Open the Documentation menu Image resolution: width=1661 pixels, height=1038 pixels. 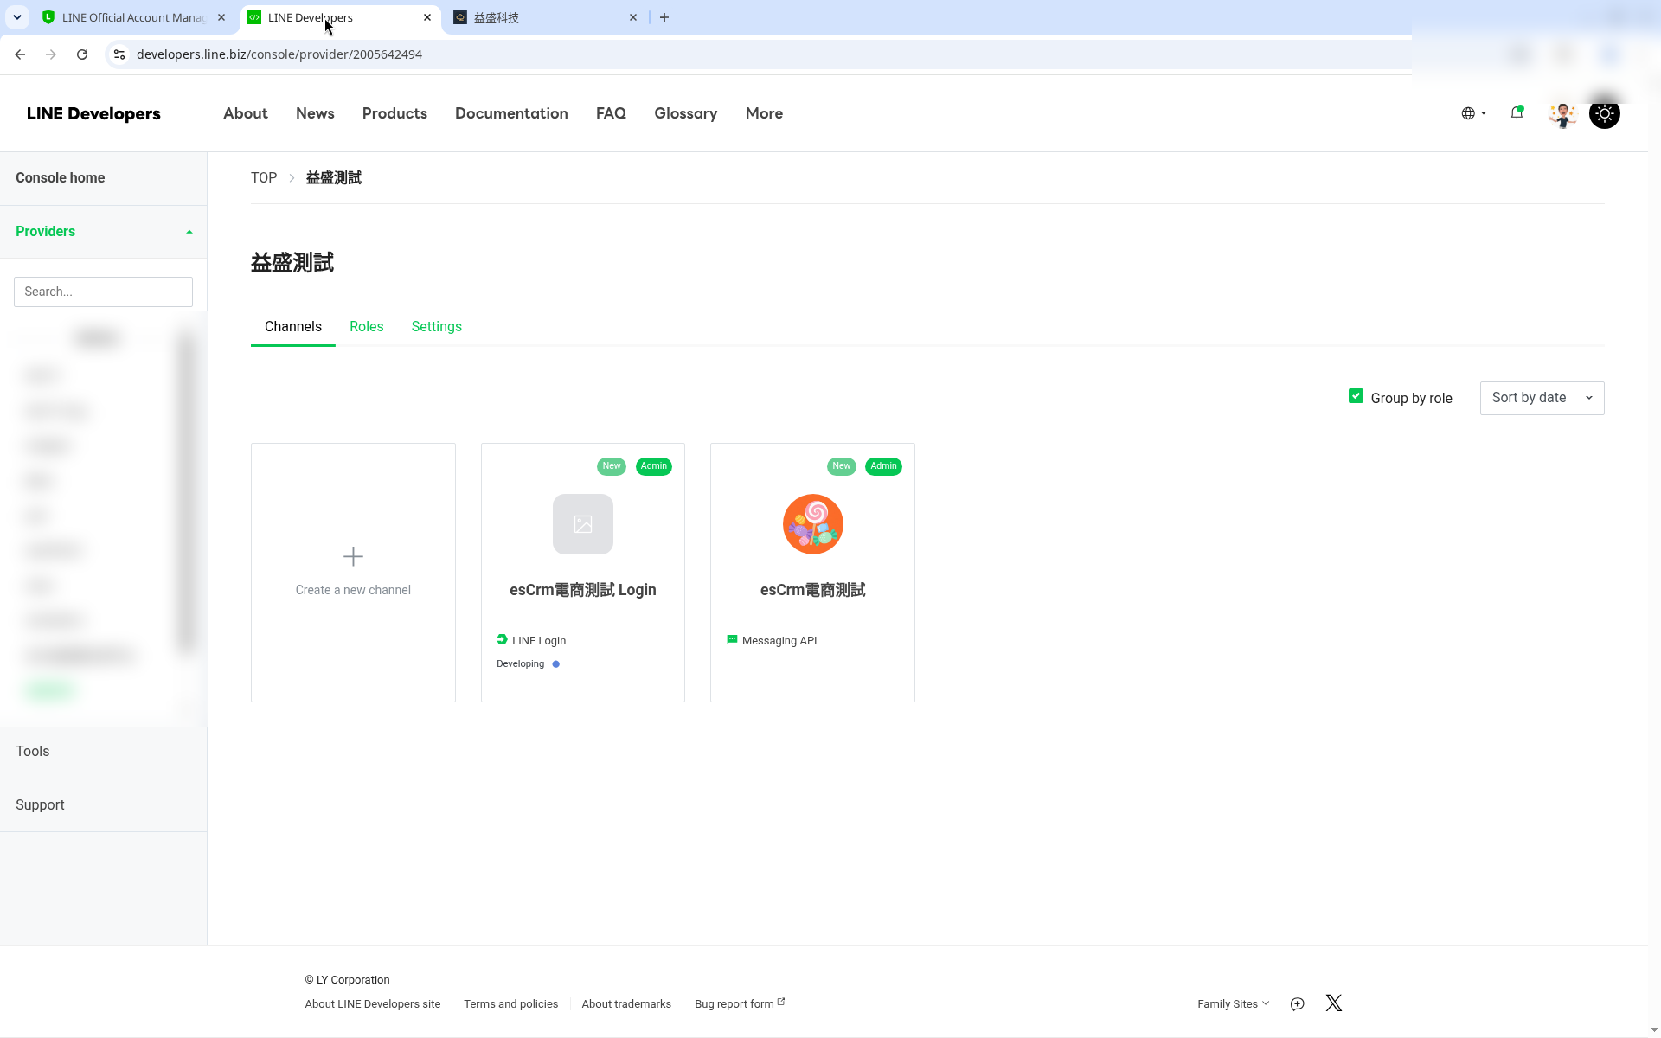[511, 113]
